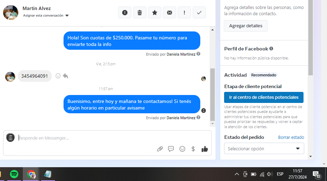Click the Agregar detalles button
This screenshot has width=327, height=181.
pyautogui.click(x=246, y=26)
